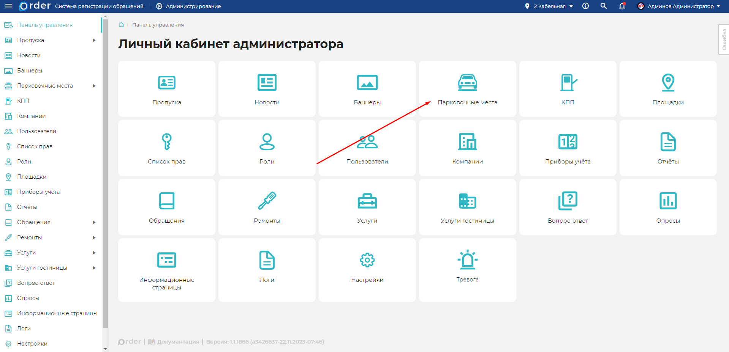Viewport: 729px width, 352px height.
Task: Expand the Пропуска sidebar submenu
Action: click(x=94, y=40)
